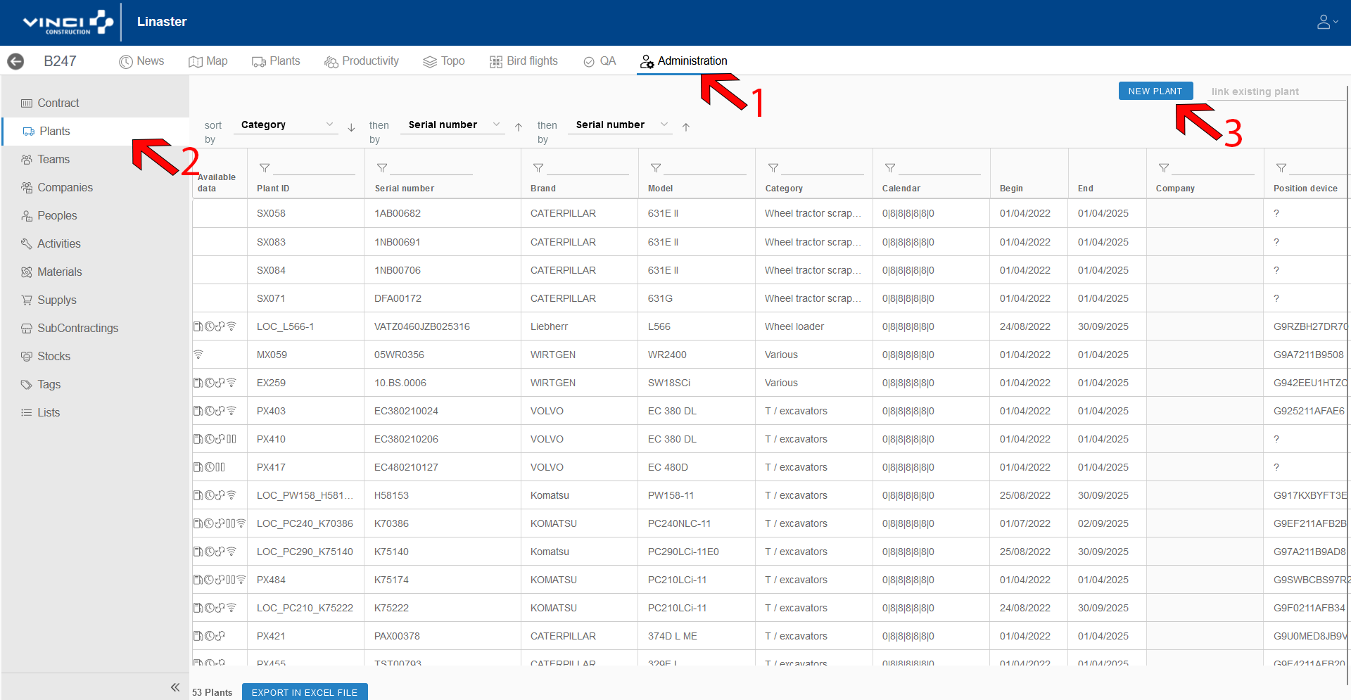This screenshot has height=700, width=1351.
Task: Click model 374D L ME cell
Action: 697,636
